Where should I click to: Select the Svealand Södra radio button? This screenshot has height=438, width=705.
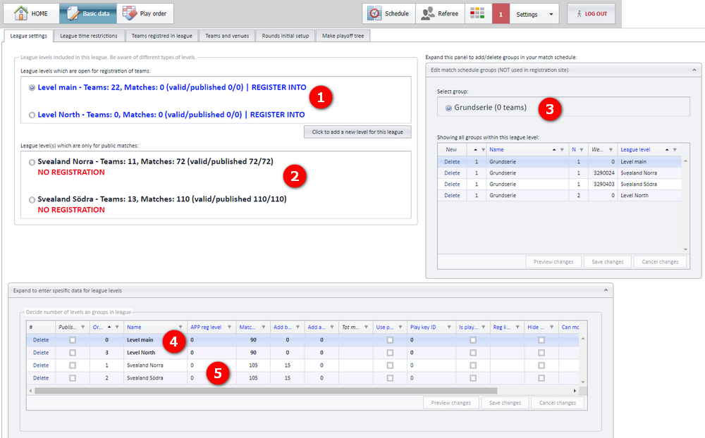coord(32,200)
